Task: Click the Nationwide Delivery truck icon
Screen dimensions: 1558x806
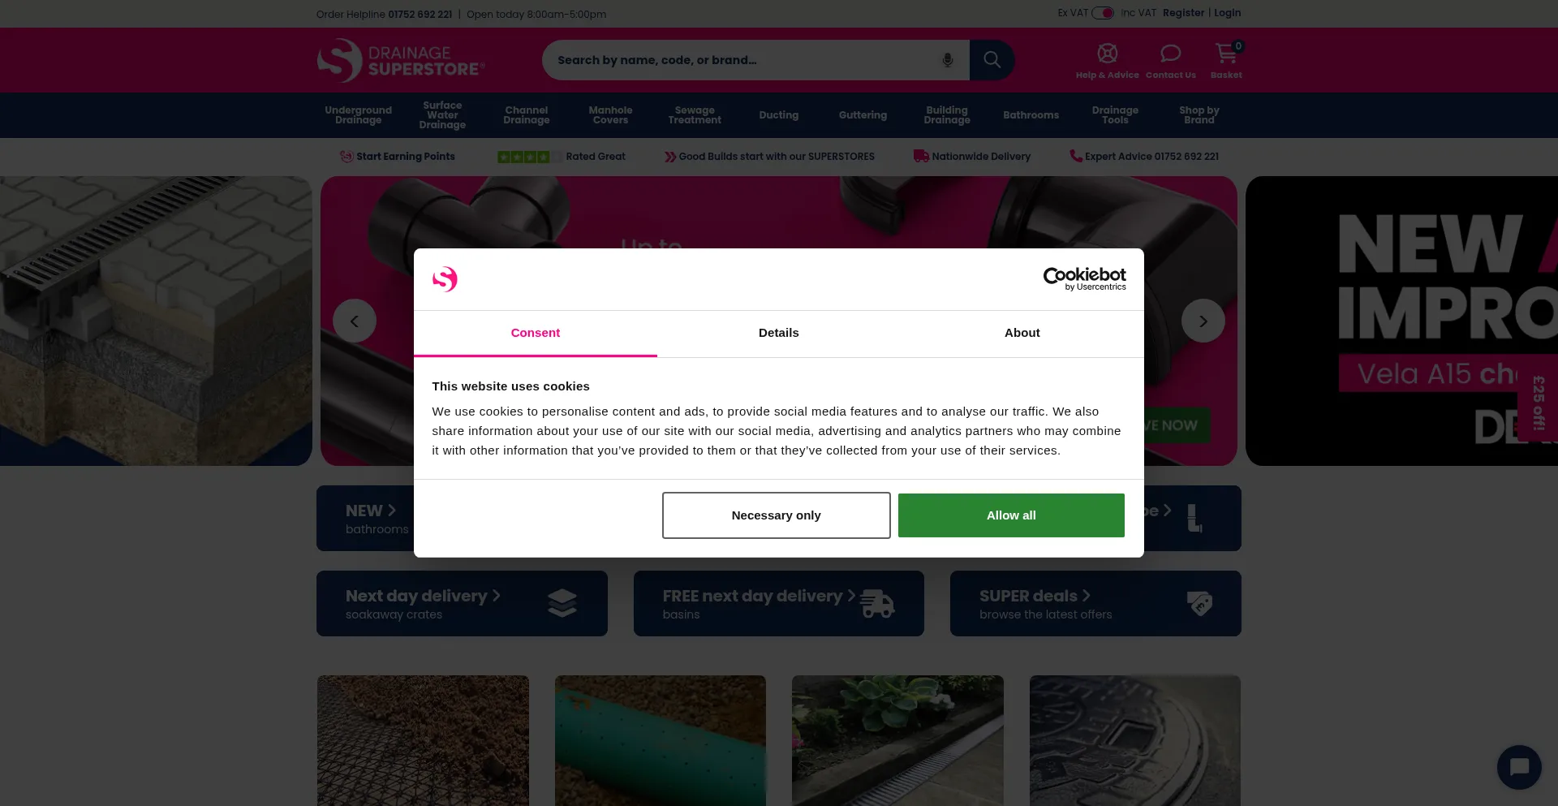Action: [x=921, y=156]
